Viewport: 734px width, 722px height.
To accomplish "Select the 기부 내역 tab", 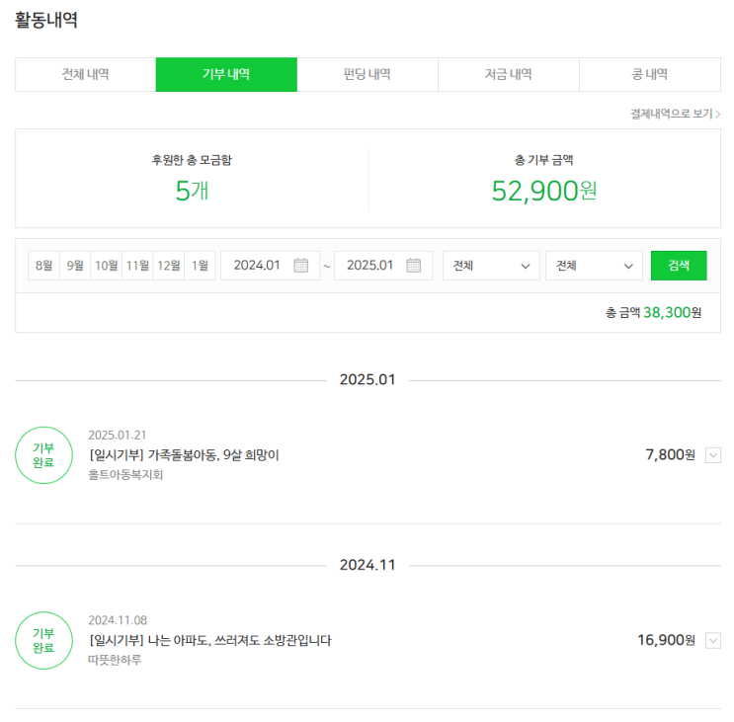I will point(226,75).
